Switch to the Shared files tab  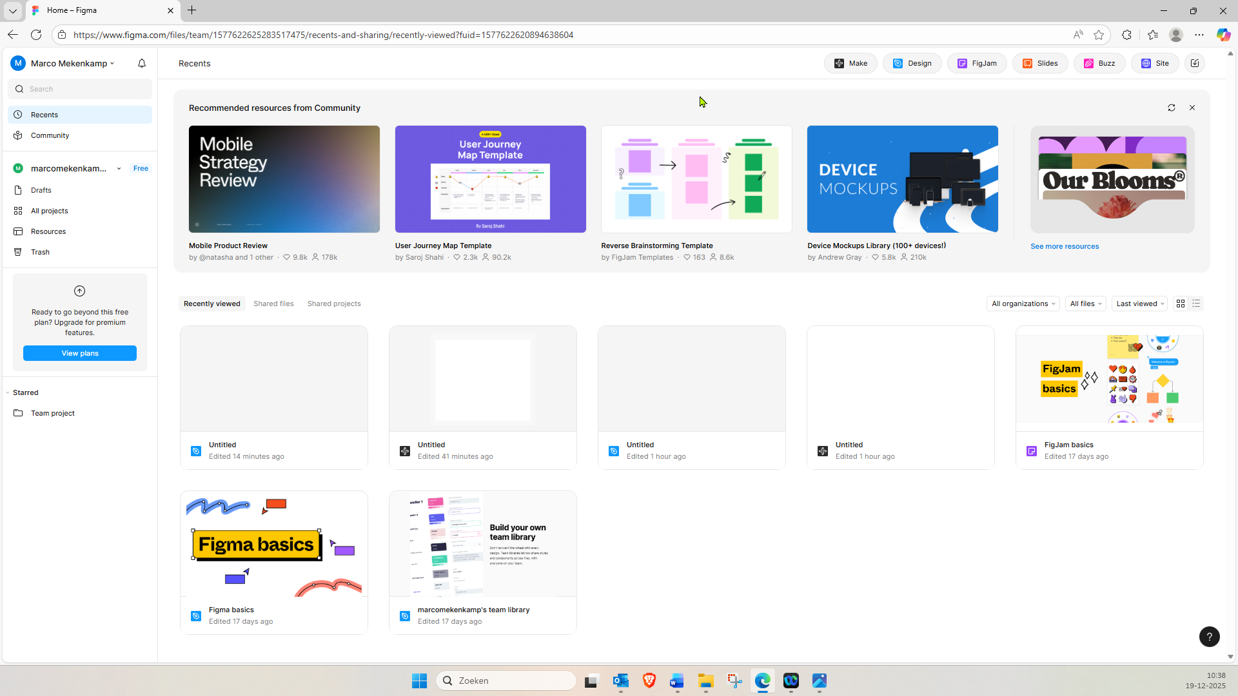click(273, 304)
